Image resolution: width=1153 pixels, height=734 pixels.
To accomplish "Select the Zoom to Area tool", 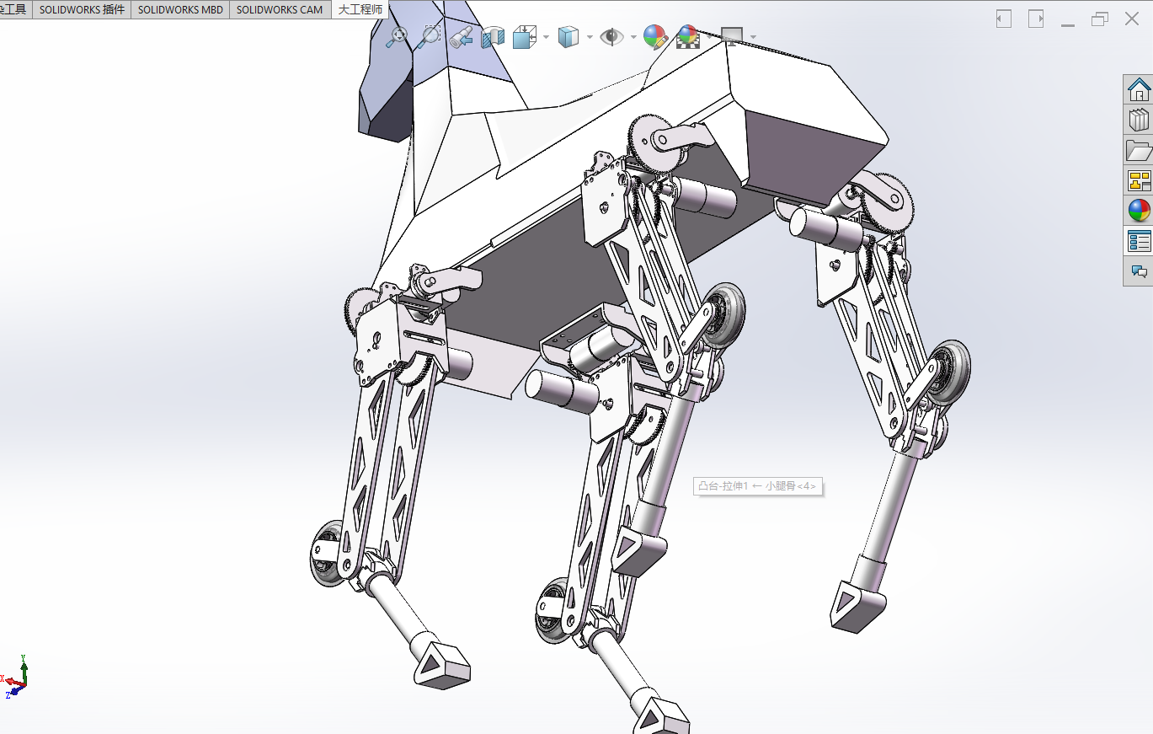I will [430, 35].
